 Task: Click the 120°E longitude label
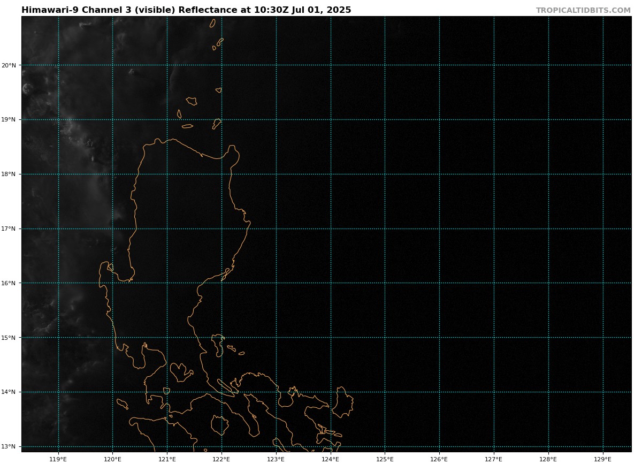tap(112, 459)
